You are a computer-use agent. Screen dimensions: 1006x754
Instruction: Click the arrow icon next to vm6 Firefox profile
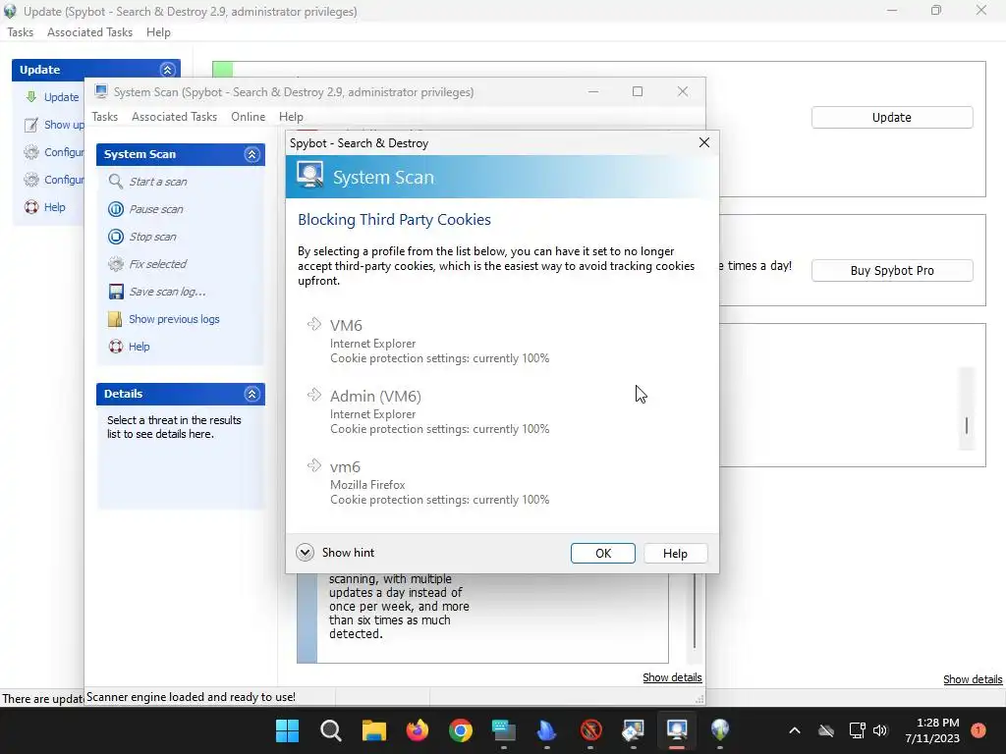(x=313, y=464)
